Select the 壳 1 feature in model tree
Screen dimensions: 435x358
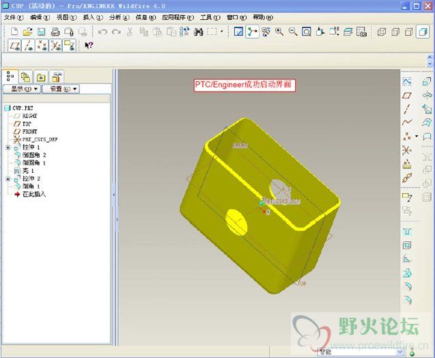(24, 171)
